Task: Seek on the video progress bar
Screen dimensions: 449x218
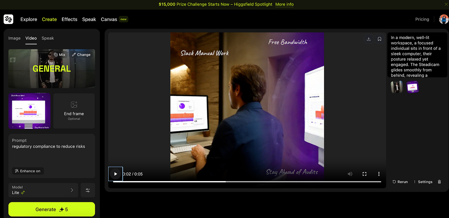Action: pos(247,182)
